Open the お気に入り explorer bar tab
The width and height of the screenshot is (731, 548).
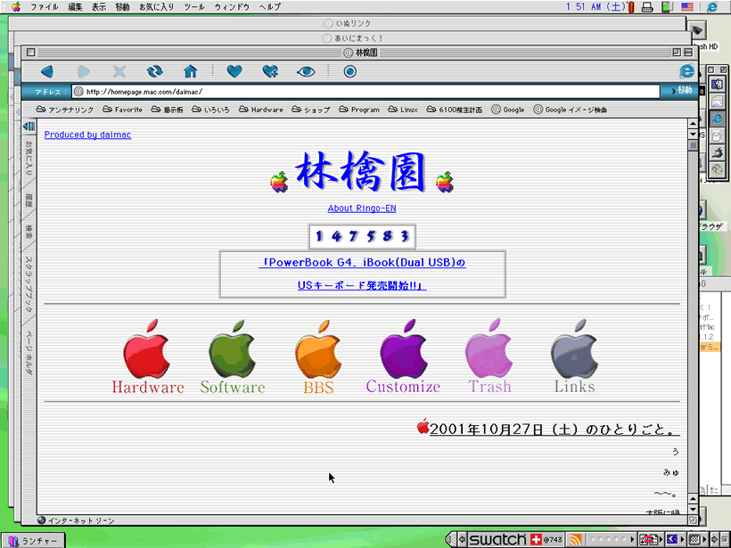click(29, 159)
